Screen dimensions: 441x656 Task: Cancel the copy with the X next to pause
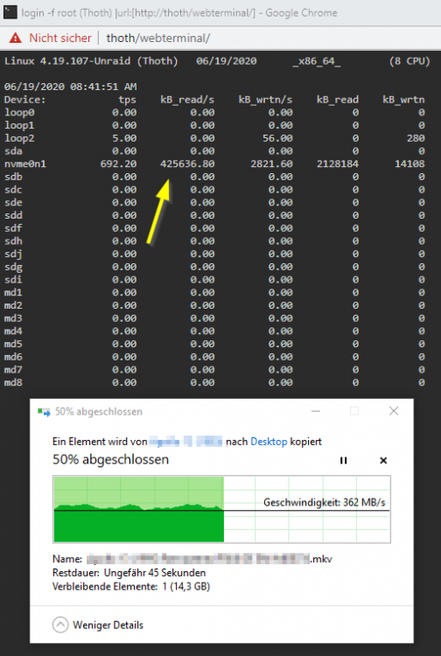[x=383, y=460]
